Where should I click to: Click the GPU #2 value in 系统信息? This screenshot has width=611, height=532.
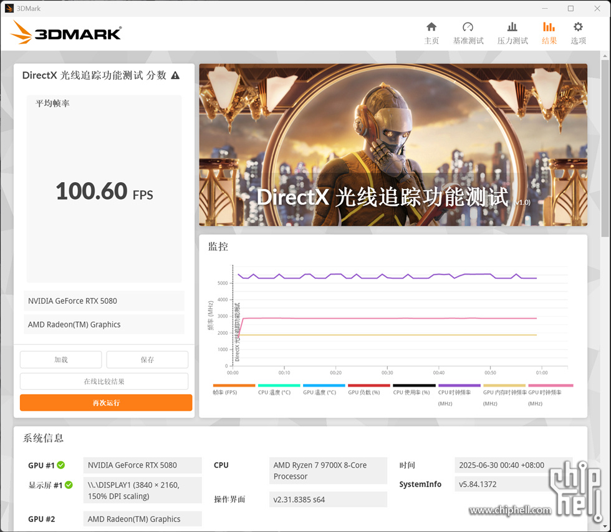pos(143,519)
